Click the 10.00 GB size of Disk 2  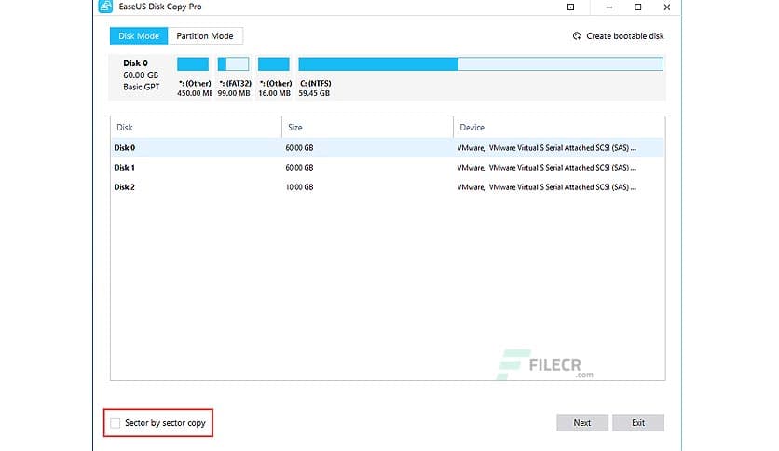click(299, 187)
